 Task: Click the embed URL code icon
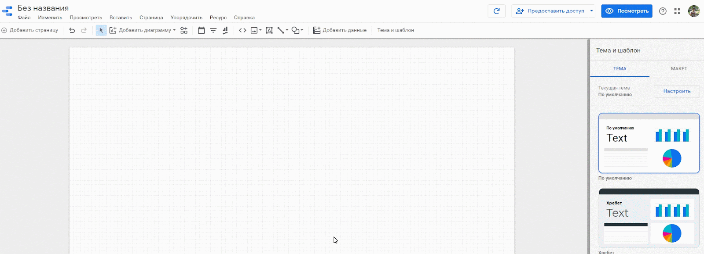click(242, 30)
